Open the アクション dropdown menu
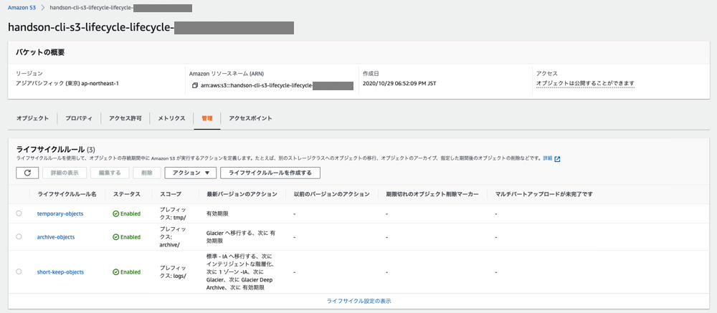Image resolution: width=717 pixels, height=313 pixels. tap(190, 173)
